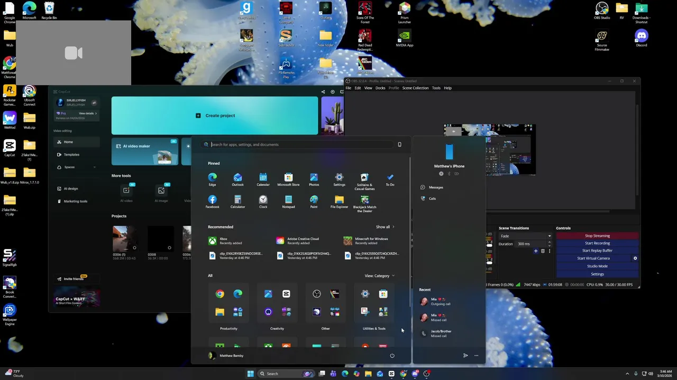Click phone icon beside Start search
Screen dimensions: 677x380
399,145
